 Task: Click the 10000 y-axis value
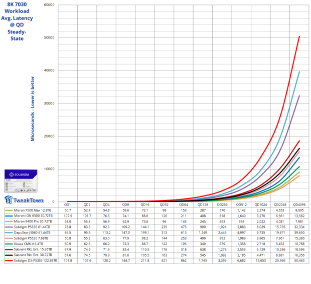(49, 169)
